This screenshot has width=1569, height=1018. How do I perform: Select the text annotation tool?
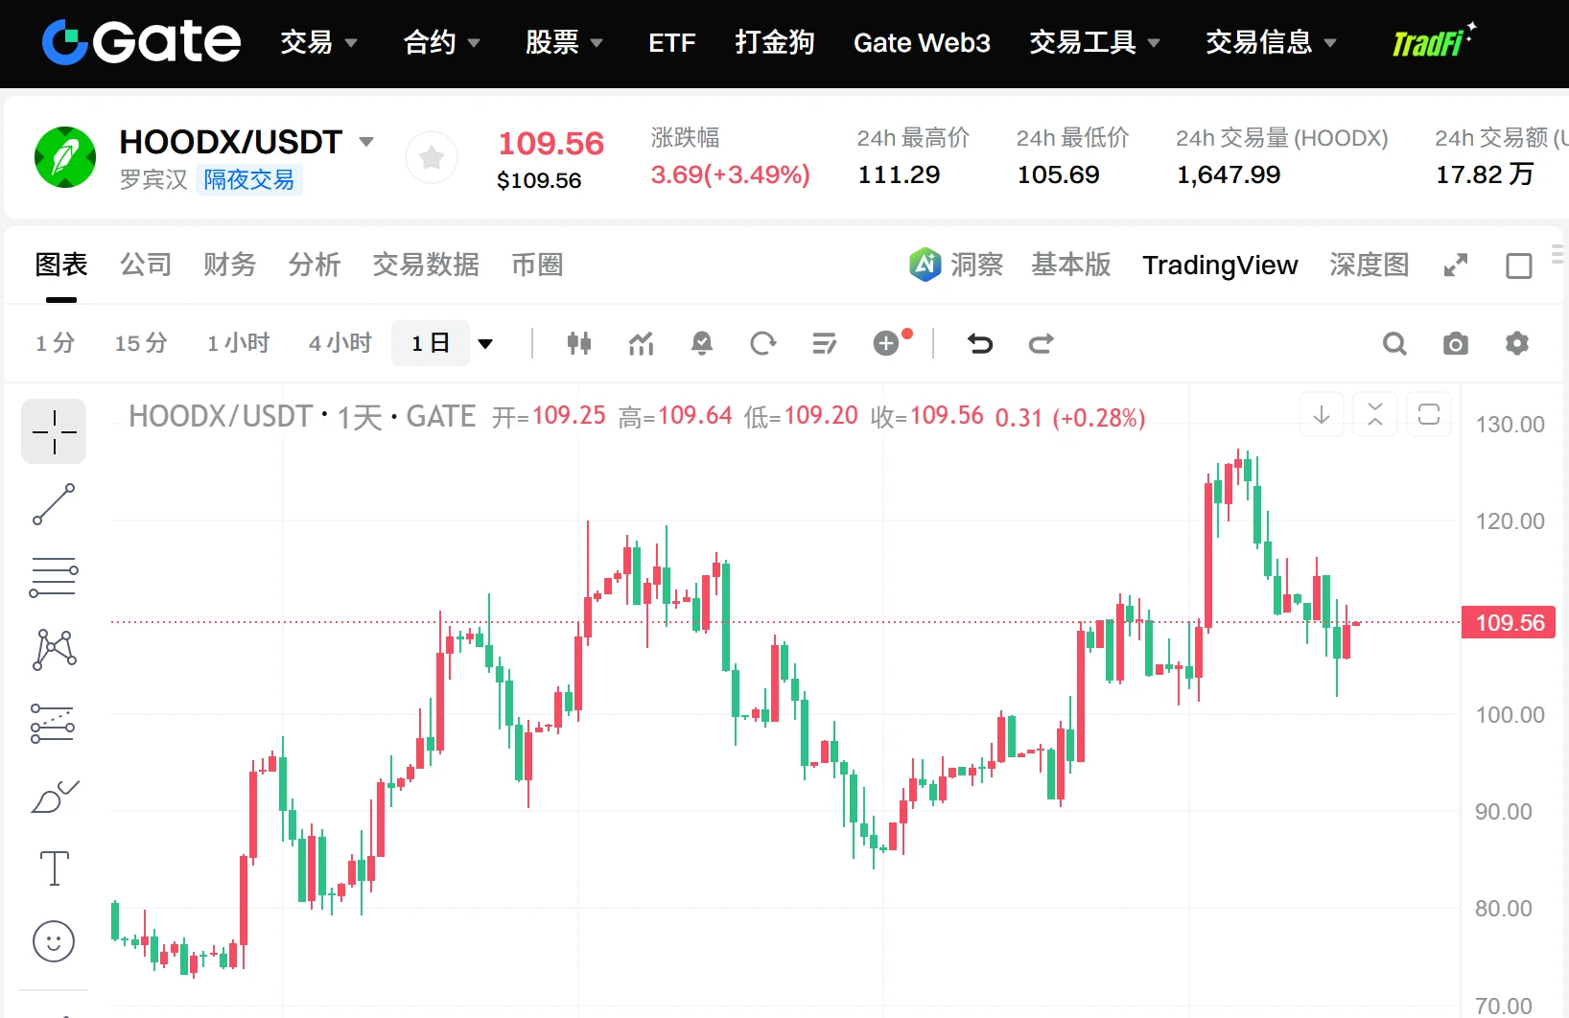54,868
